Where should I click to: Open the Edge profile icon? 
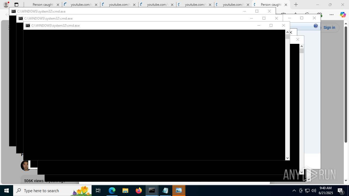(x=6, y=5)
